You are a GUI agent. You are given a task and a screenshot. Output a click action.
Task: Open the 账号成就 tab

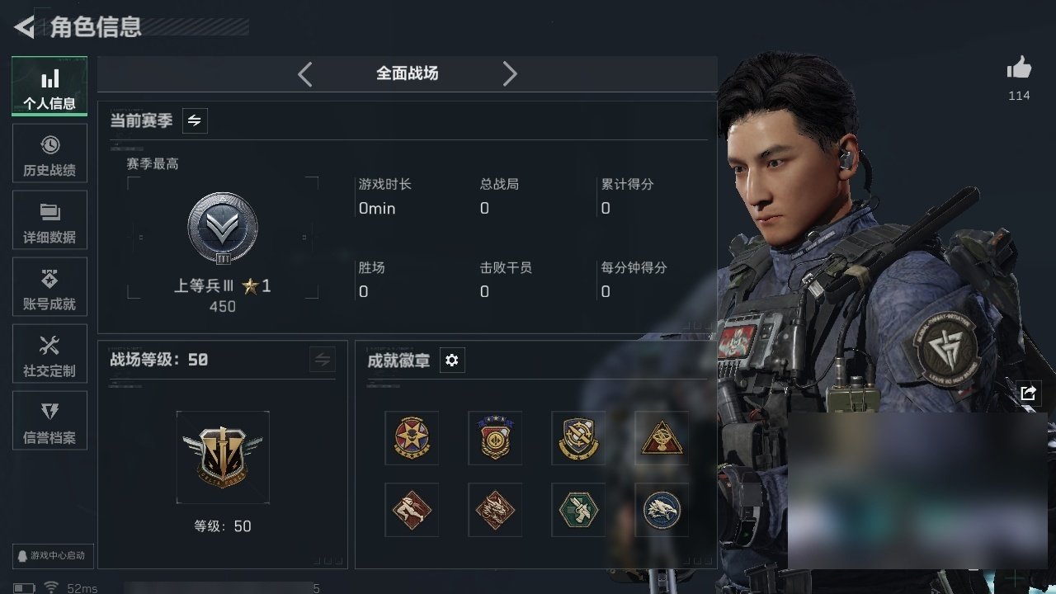tap(49, 287)
